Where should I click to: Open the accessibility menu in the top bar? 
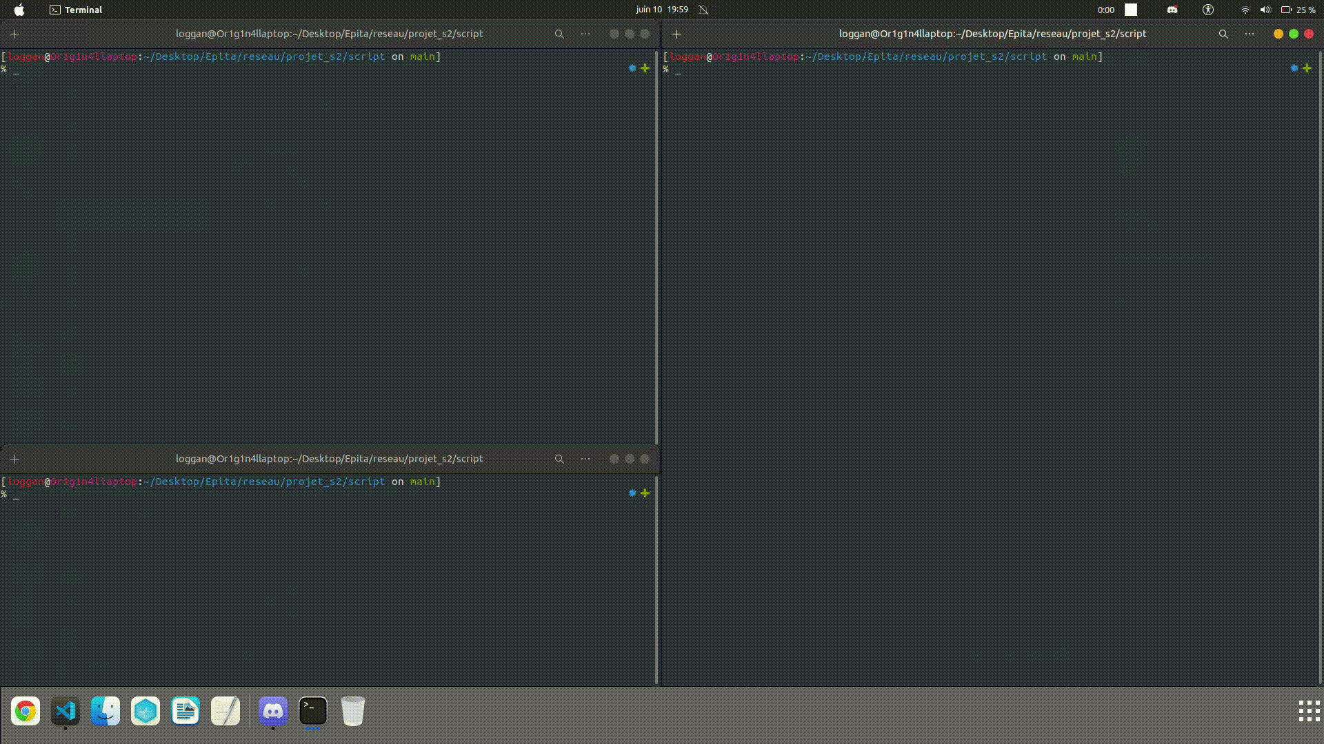tap(1207, 10)
